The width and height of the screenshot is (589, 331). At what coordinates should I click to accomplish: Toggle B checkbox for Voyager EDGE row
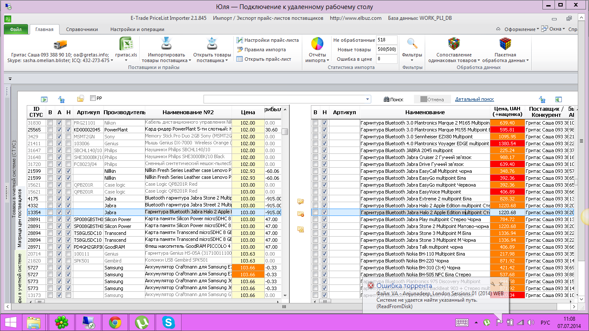tap(315, 144)
